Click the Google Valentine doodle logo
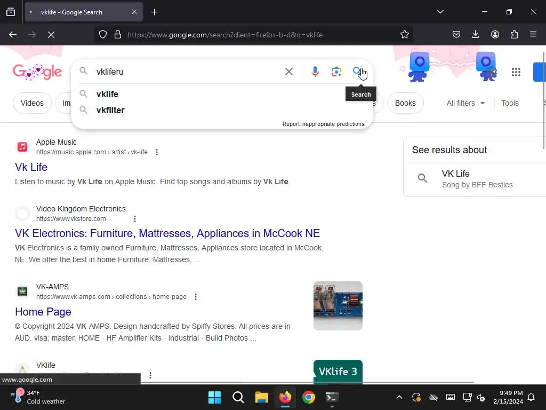 (x=37, y=72)
